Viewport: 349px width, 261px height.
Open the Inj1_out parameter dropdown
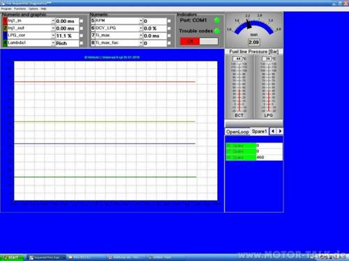pos(53,29)
